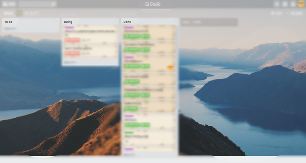The width and height of the screenshot is (306, 163).
Task: Focus the header search field
Action: click(37, 4)
